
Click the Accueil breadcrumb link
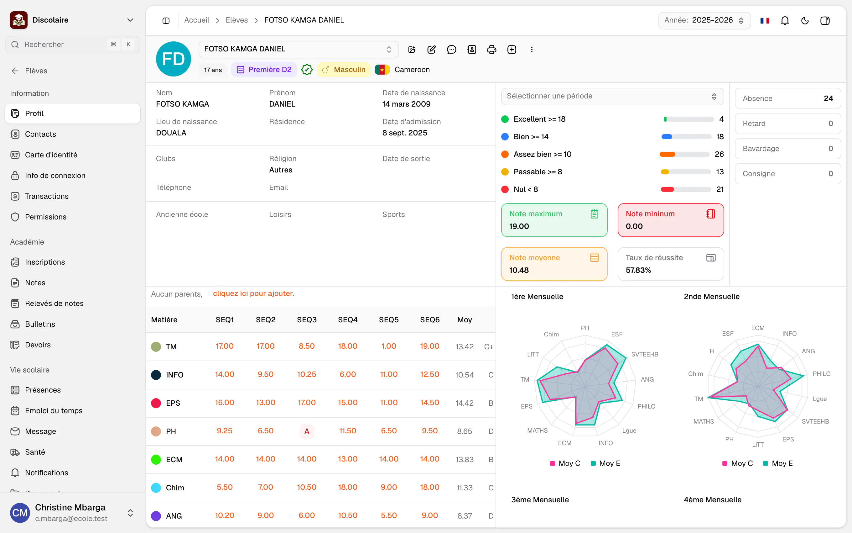[196, 20]
